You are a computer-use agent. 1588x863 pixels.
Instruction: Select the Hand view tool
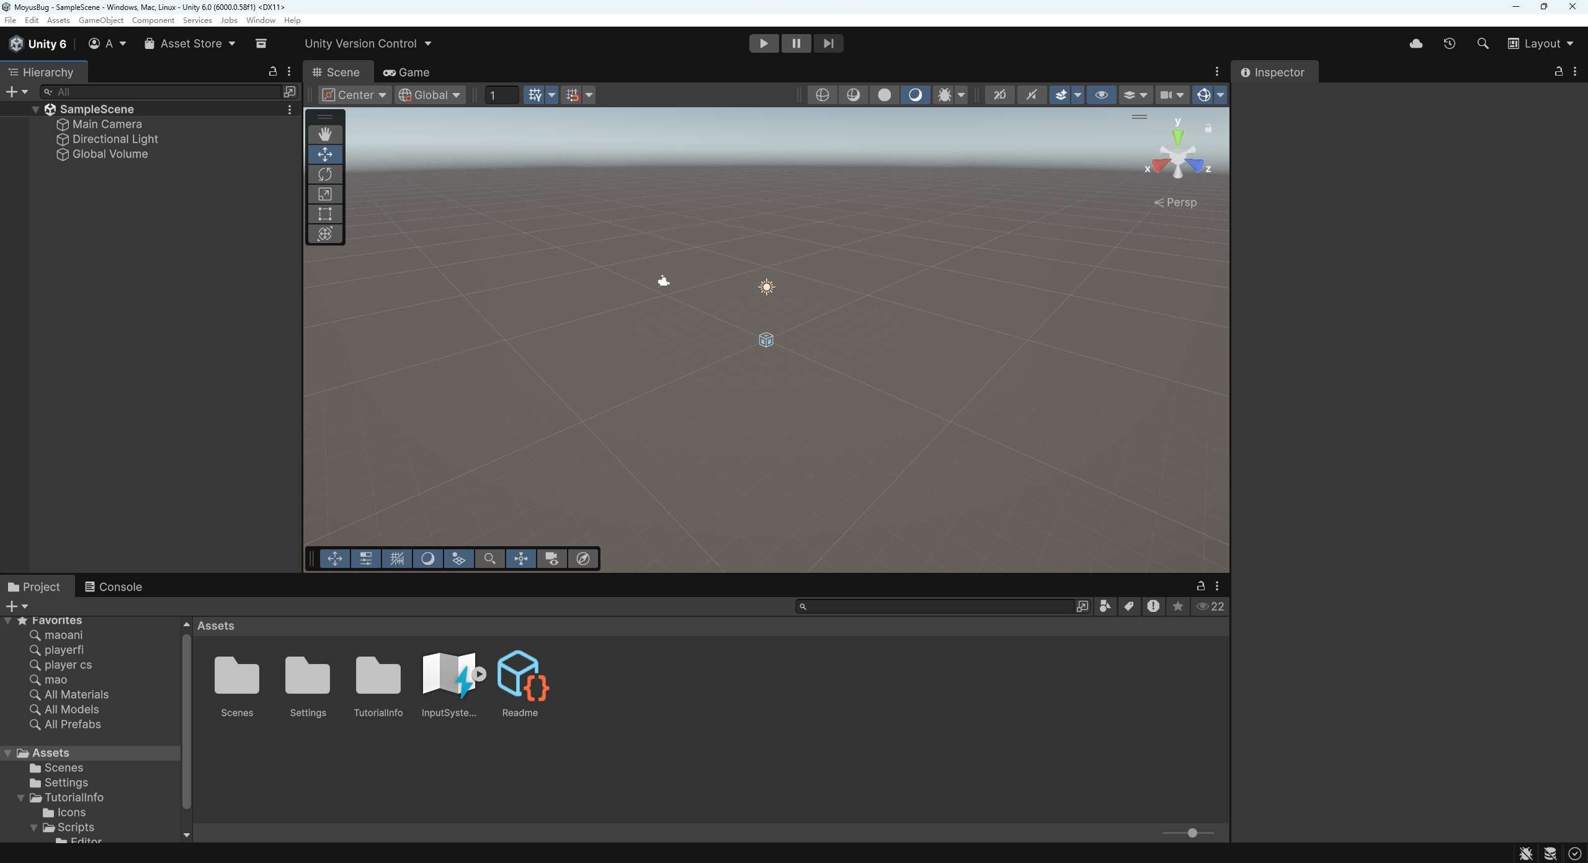pos(325,135)
